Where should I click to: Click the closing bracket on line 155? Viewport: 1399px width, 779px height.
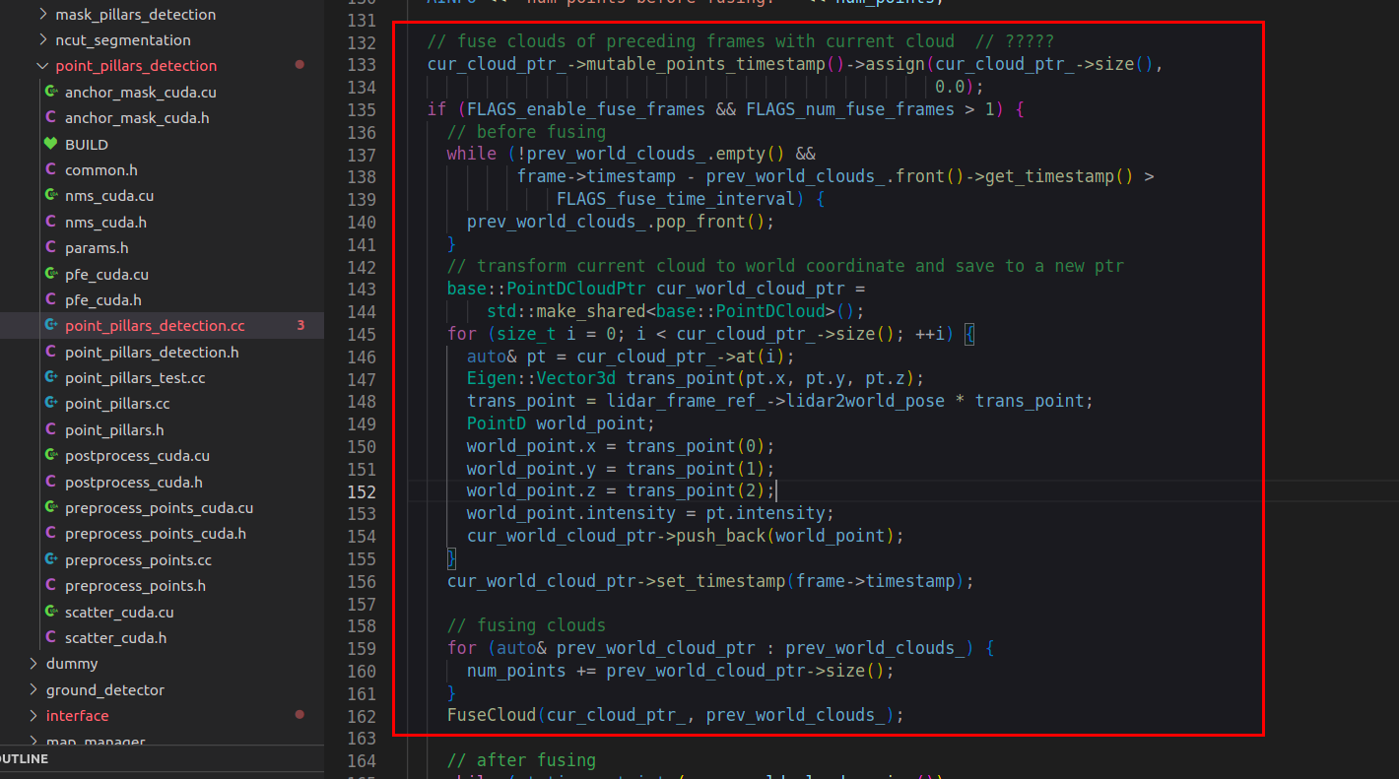(452, 558)
